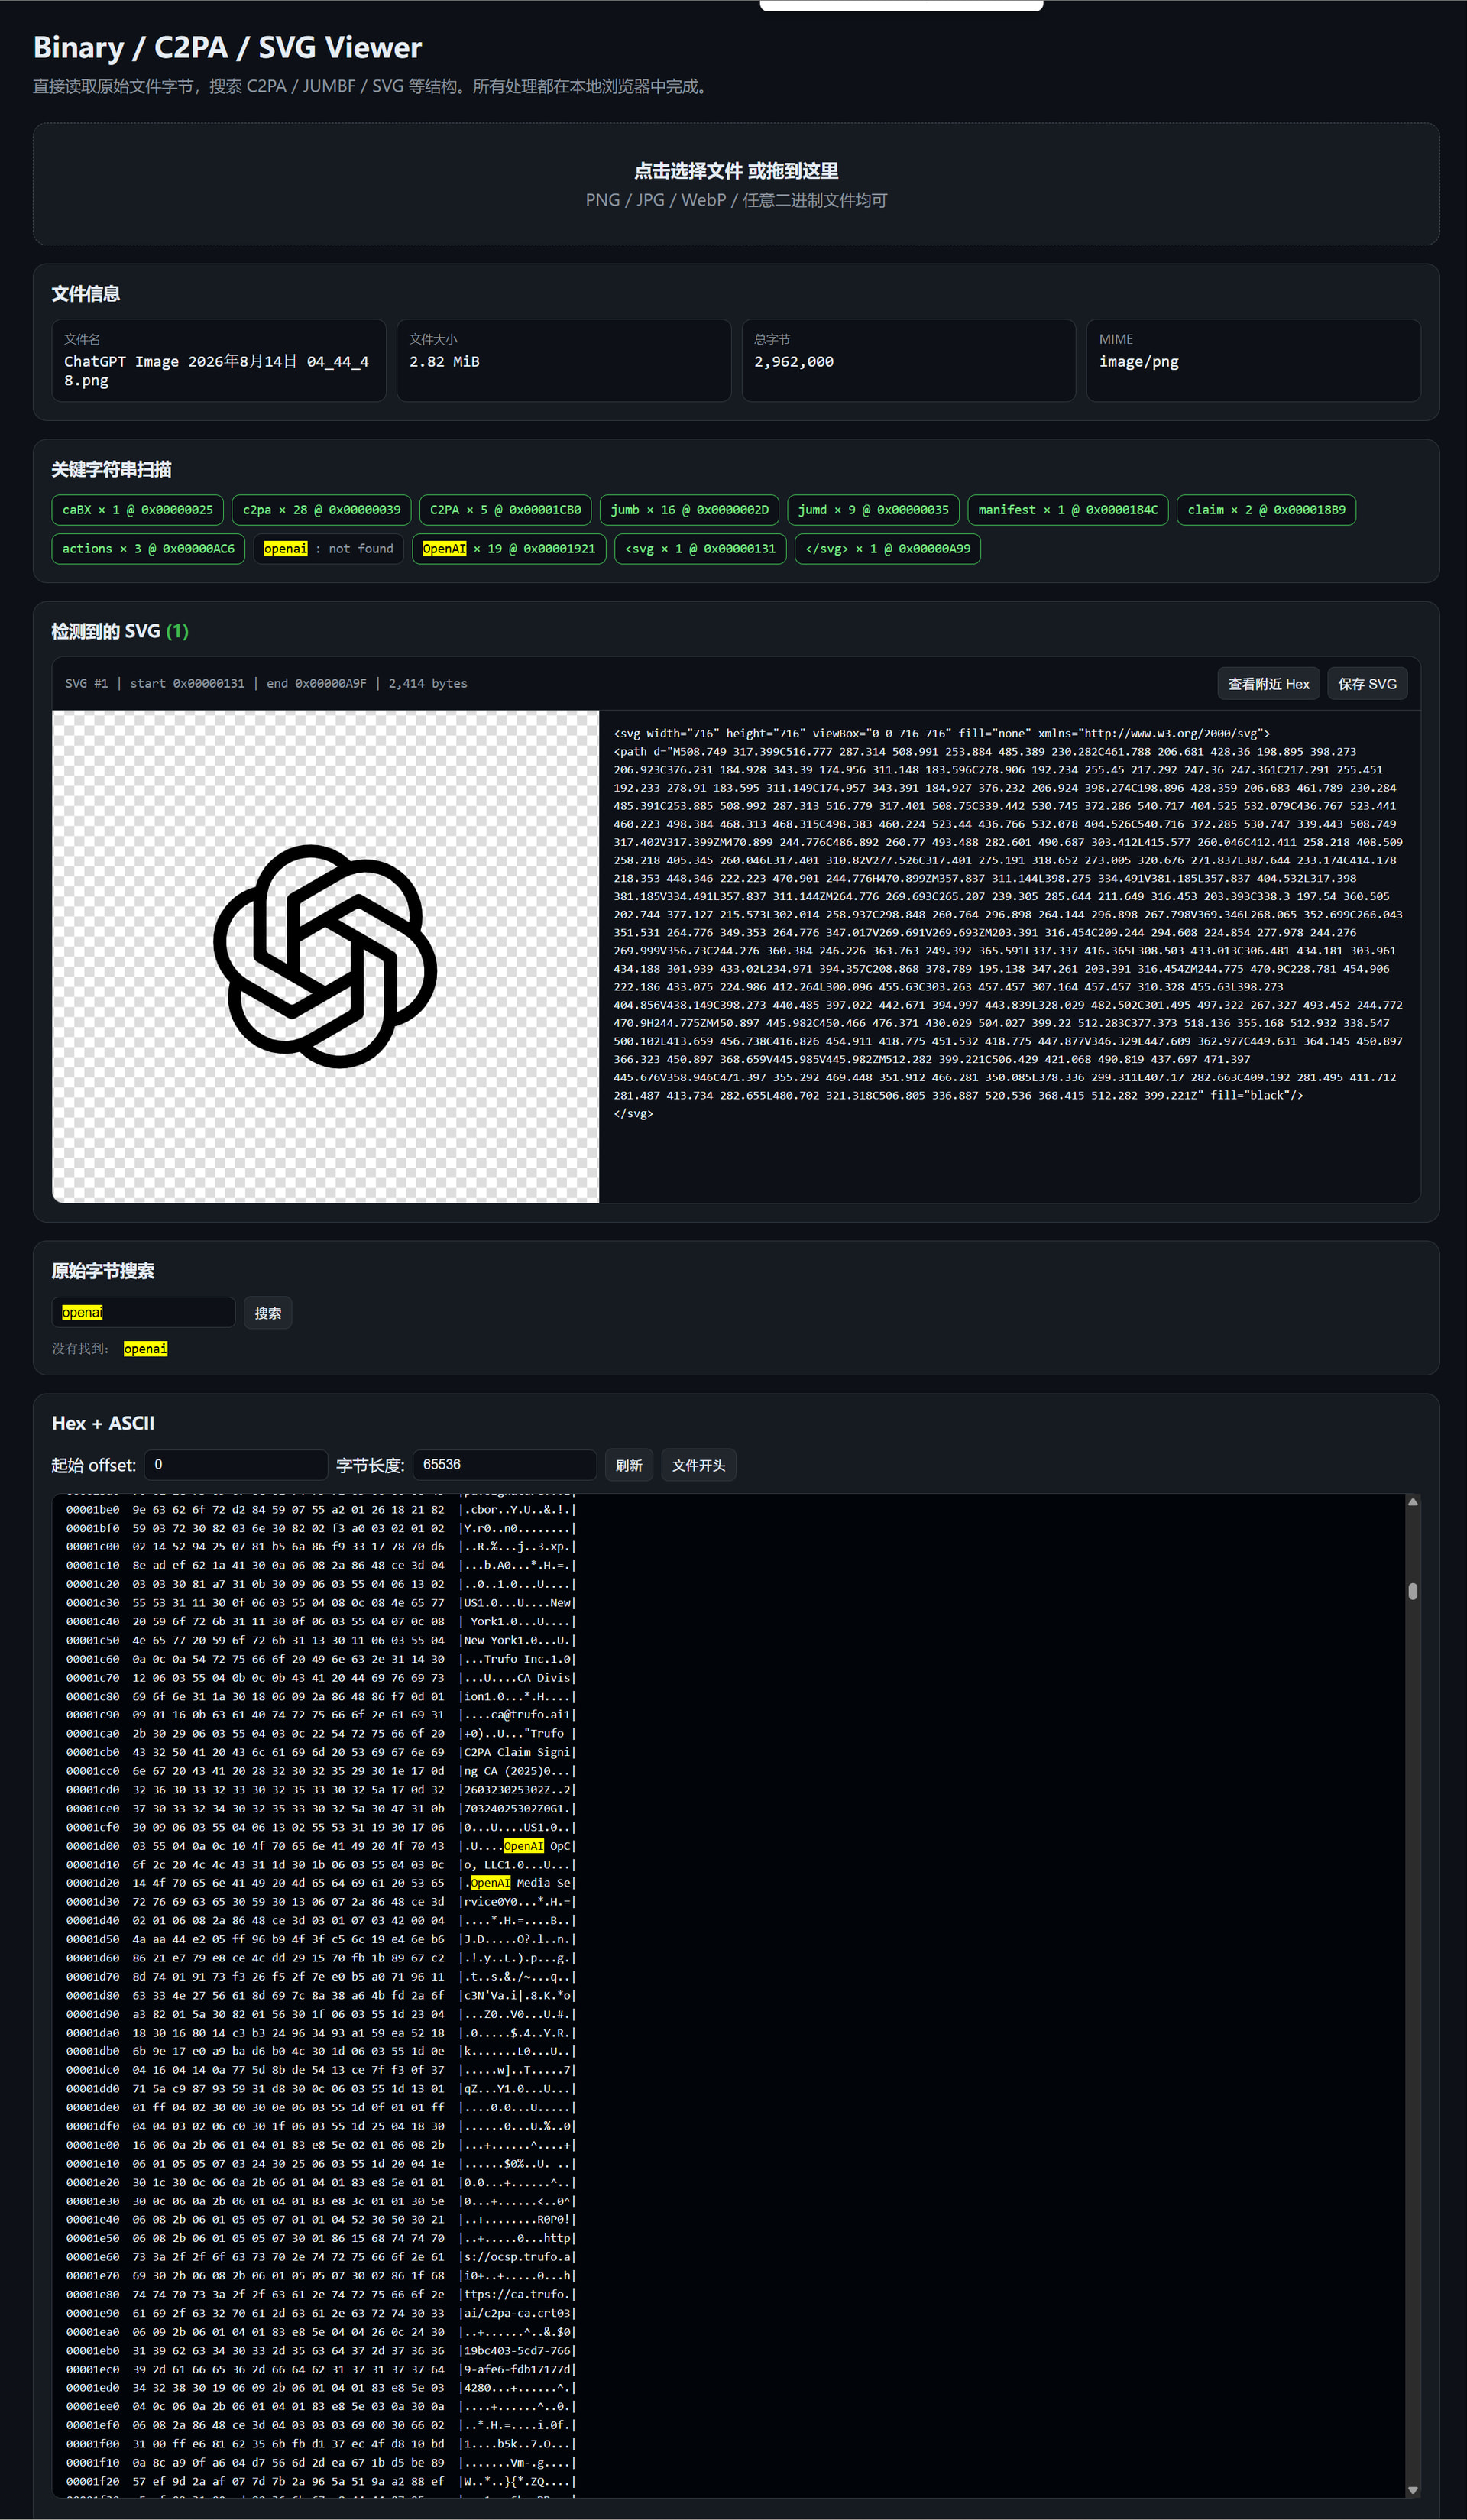Click the 字节长度 input showing 65536
This screenshot has width=1467, height=2520.
point(505,1465)
